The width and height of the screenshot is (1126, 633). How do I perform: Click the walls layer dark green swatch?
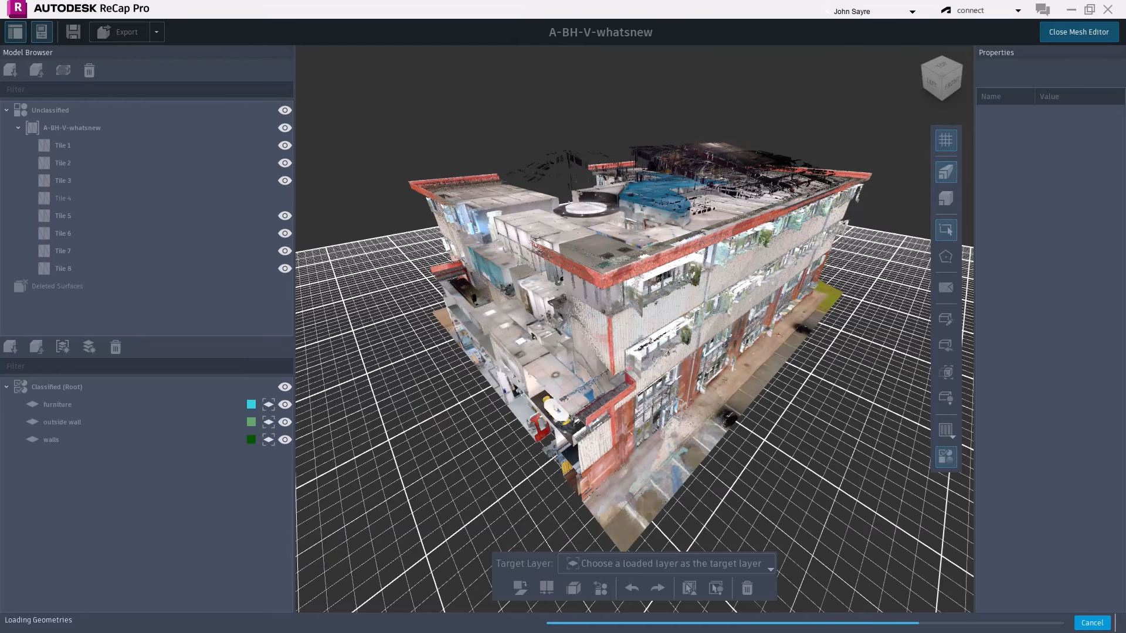(x=251, y=440)
